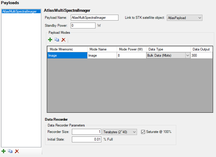Image resolution: width=216 pixels, height=157 pixels.
Task: Select AtlasMultiSpectralImager in payload list
Action: point(19,11)
